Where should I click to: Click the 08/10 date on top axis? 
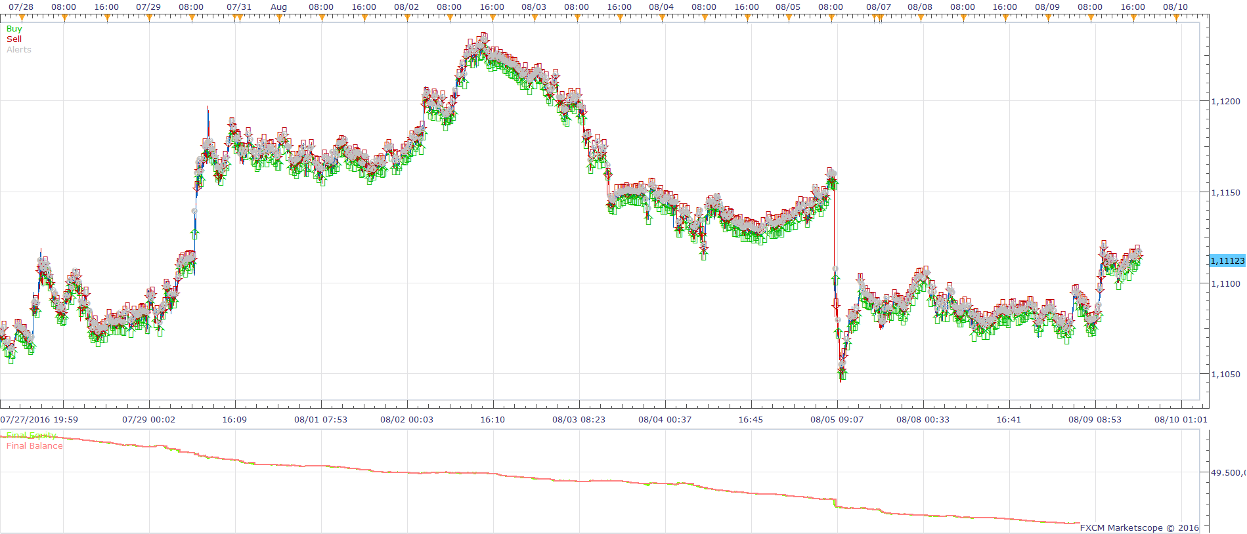pyautogui.click(x=1175, y=7)
